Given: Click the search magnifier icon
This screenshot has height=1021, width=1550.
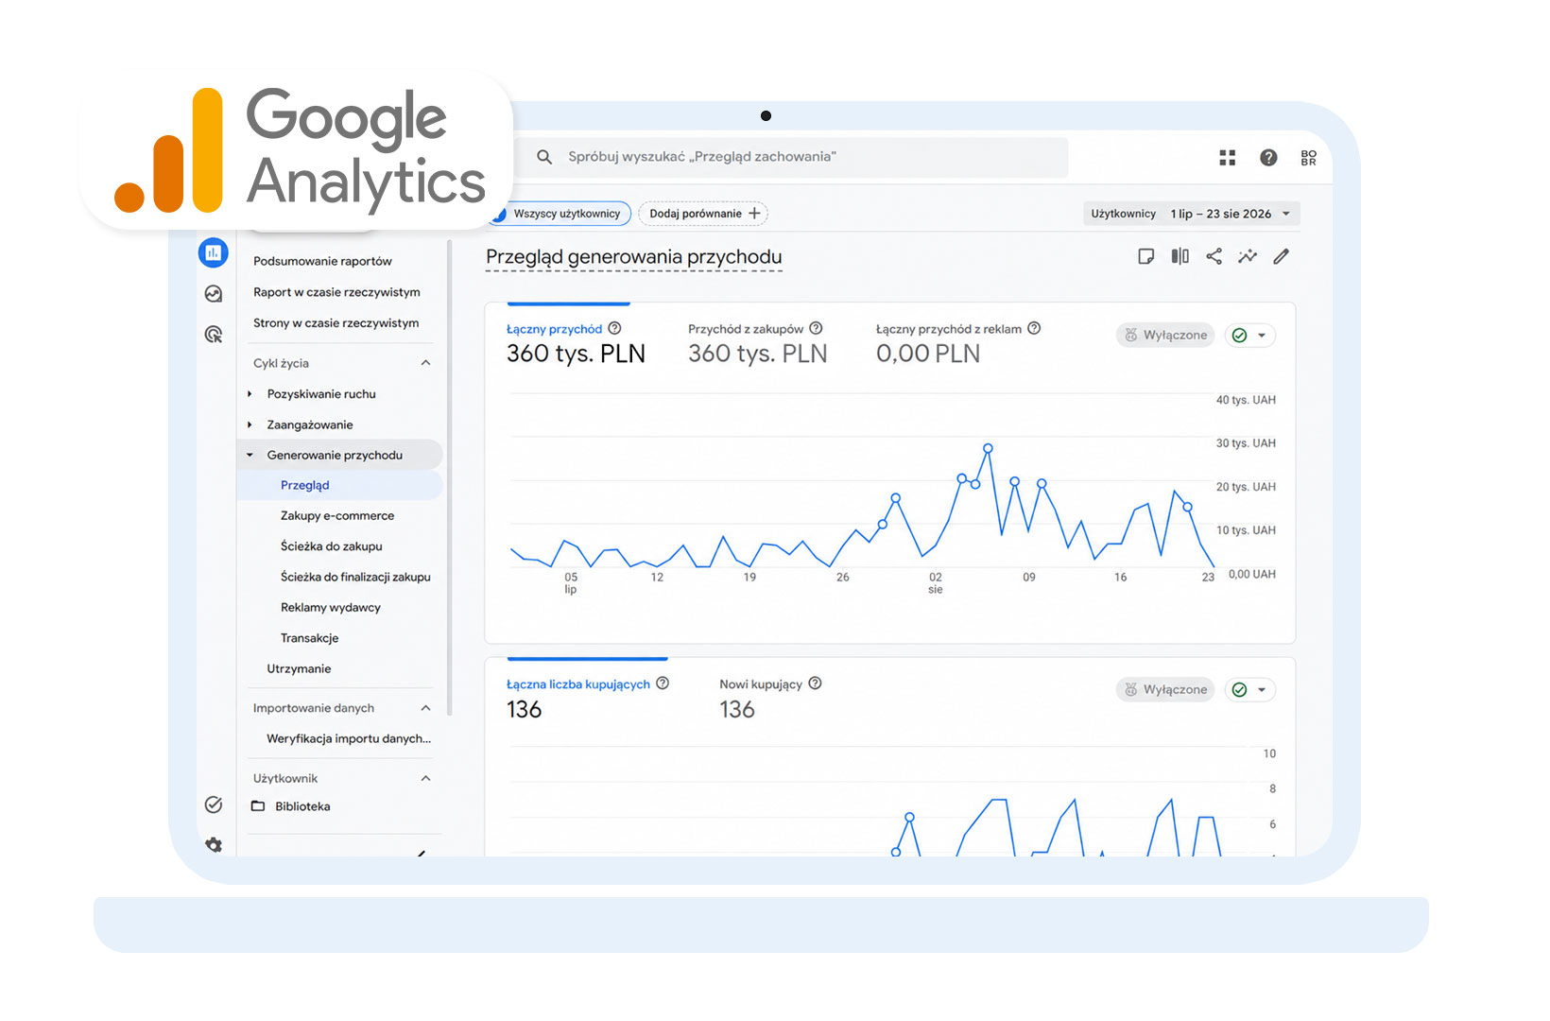Looking at the screenshot, I should tap(544, 157).
